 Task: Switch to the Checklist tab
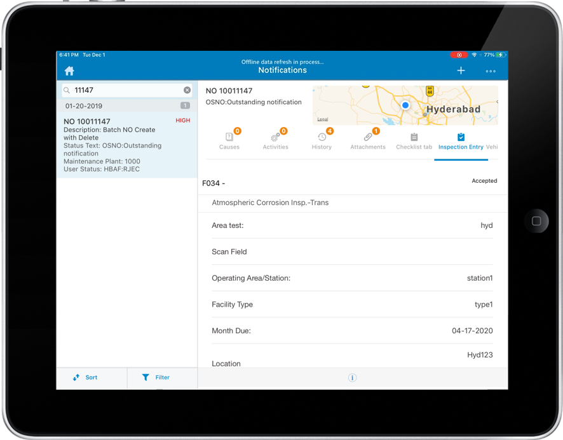[414, 140]
